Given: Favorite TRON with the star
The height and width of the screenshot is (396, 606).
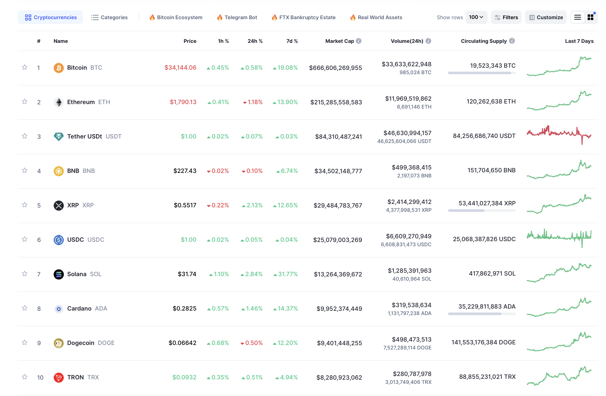Looking at the screenshot, I should pos(25,377).
